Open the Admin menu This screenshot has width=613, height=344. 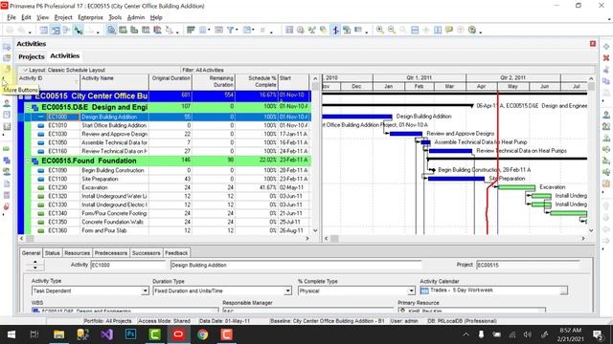(x=136, y=17)
